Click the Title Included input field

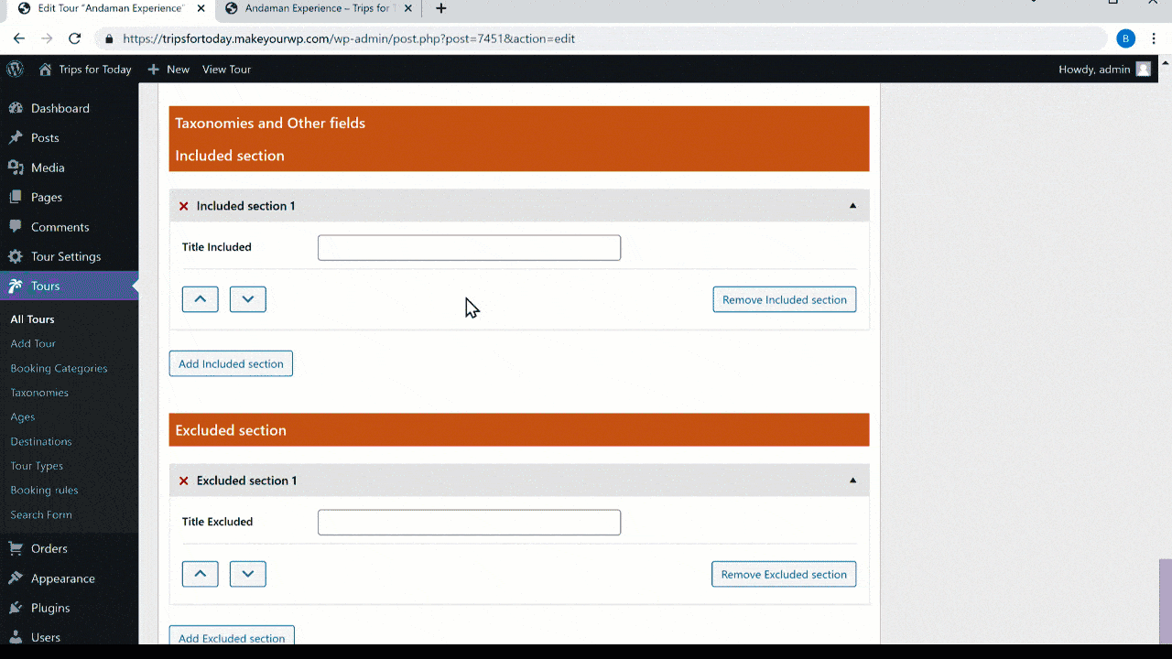tap(468, 247)
